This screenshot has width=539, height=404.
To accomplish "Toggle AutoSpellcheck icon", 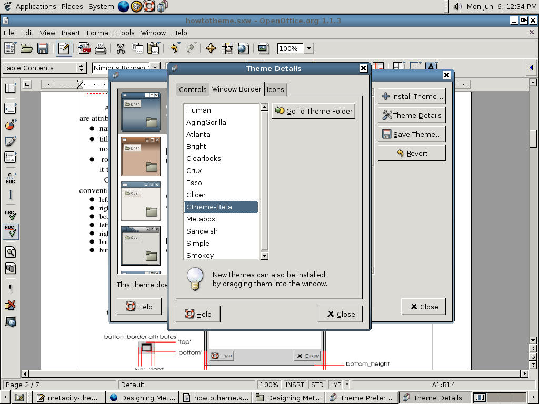I will tap(11, 231).
